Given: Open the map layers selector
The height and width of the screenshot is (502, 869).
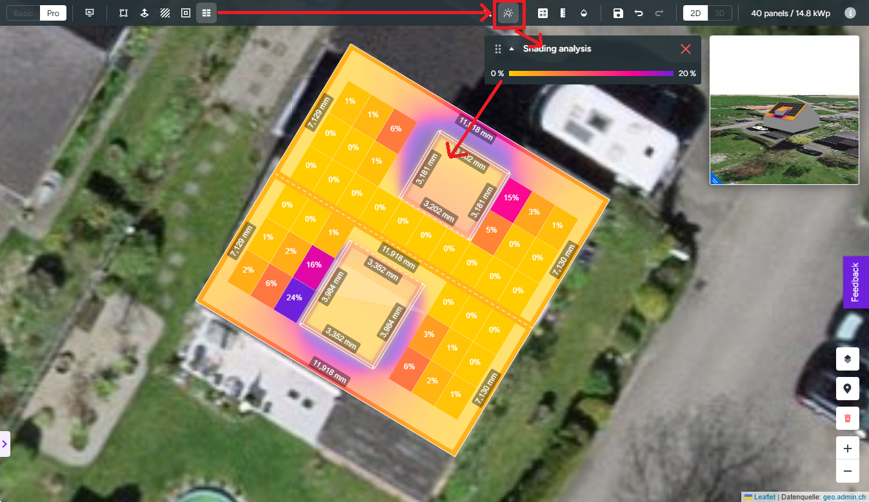Looking at the screenshot, I should (847, 359).
